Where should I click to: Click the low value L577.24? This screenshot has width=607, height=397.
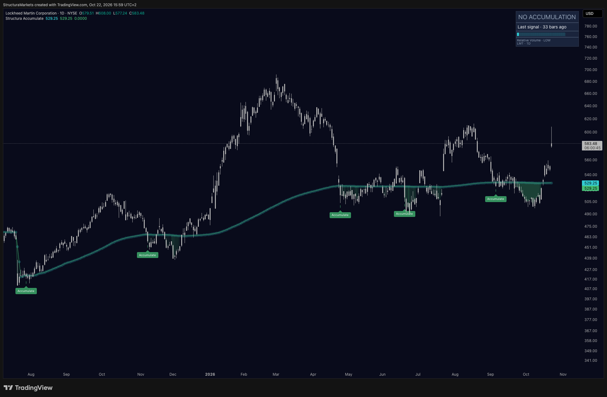click(x=120, y=13)
